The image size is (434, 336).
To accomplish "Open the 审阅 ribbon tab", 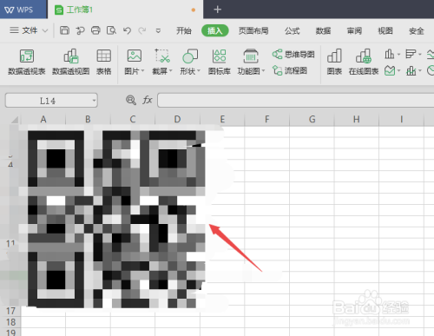I will [354, 30].
